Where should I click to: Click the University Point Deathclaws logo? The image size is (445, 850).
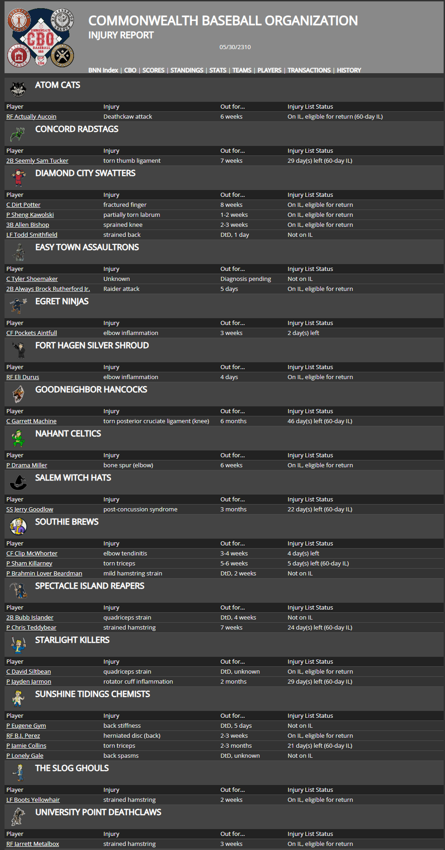pyautogui.click(x=18, y=817)
